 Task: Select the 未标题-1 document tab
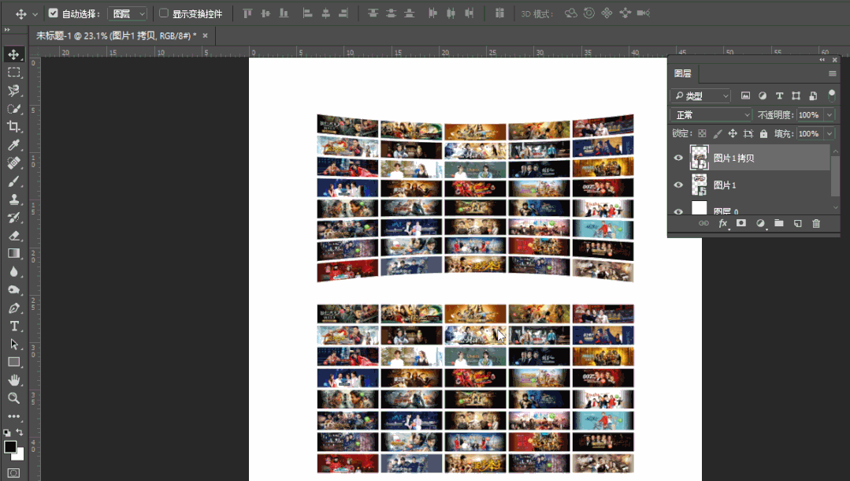coord(117,35)
